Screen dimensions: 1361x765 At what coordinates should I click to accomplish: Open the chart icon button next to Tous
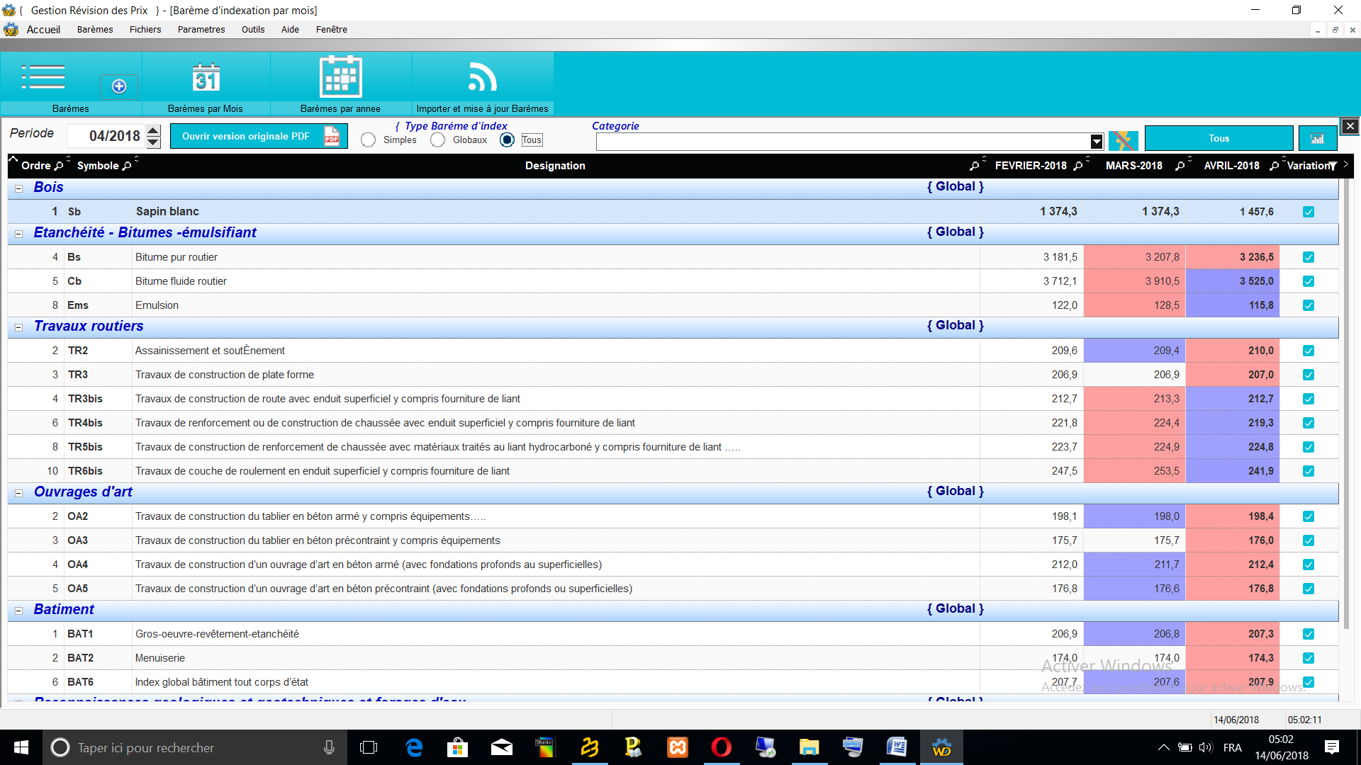[x=1317, y=139]
